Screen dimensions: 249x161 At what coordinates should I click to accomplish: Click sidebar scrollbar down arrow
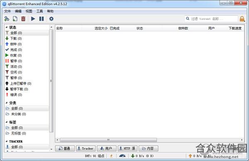coord(51,149)
